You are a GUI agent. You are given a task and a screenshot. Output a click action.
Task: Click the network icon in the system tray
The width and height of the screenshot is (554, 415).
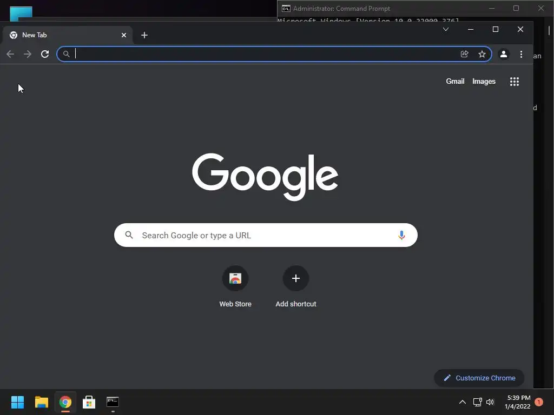pyautogui.click(x=477, y=402)
